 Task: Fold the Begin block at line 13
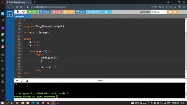22,39
